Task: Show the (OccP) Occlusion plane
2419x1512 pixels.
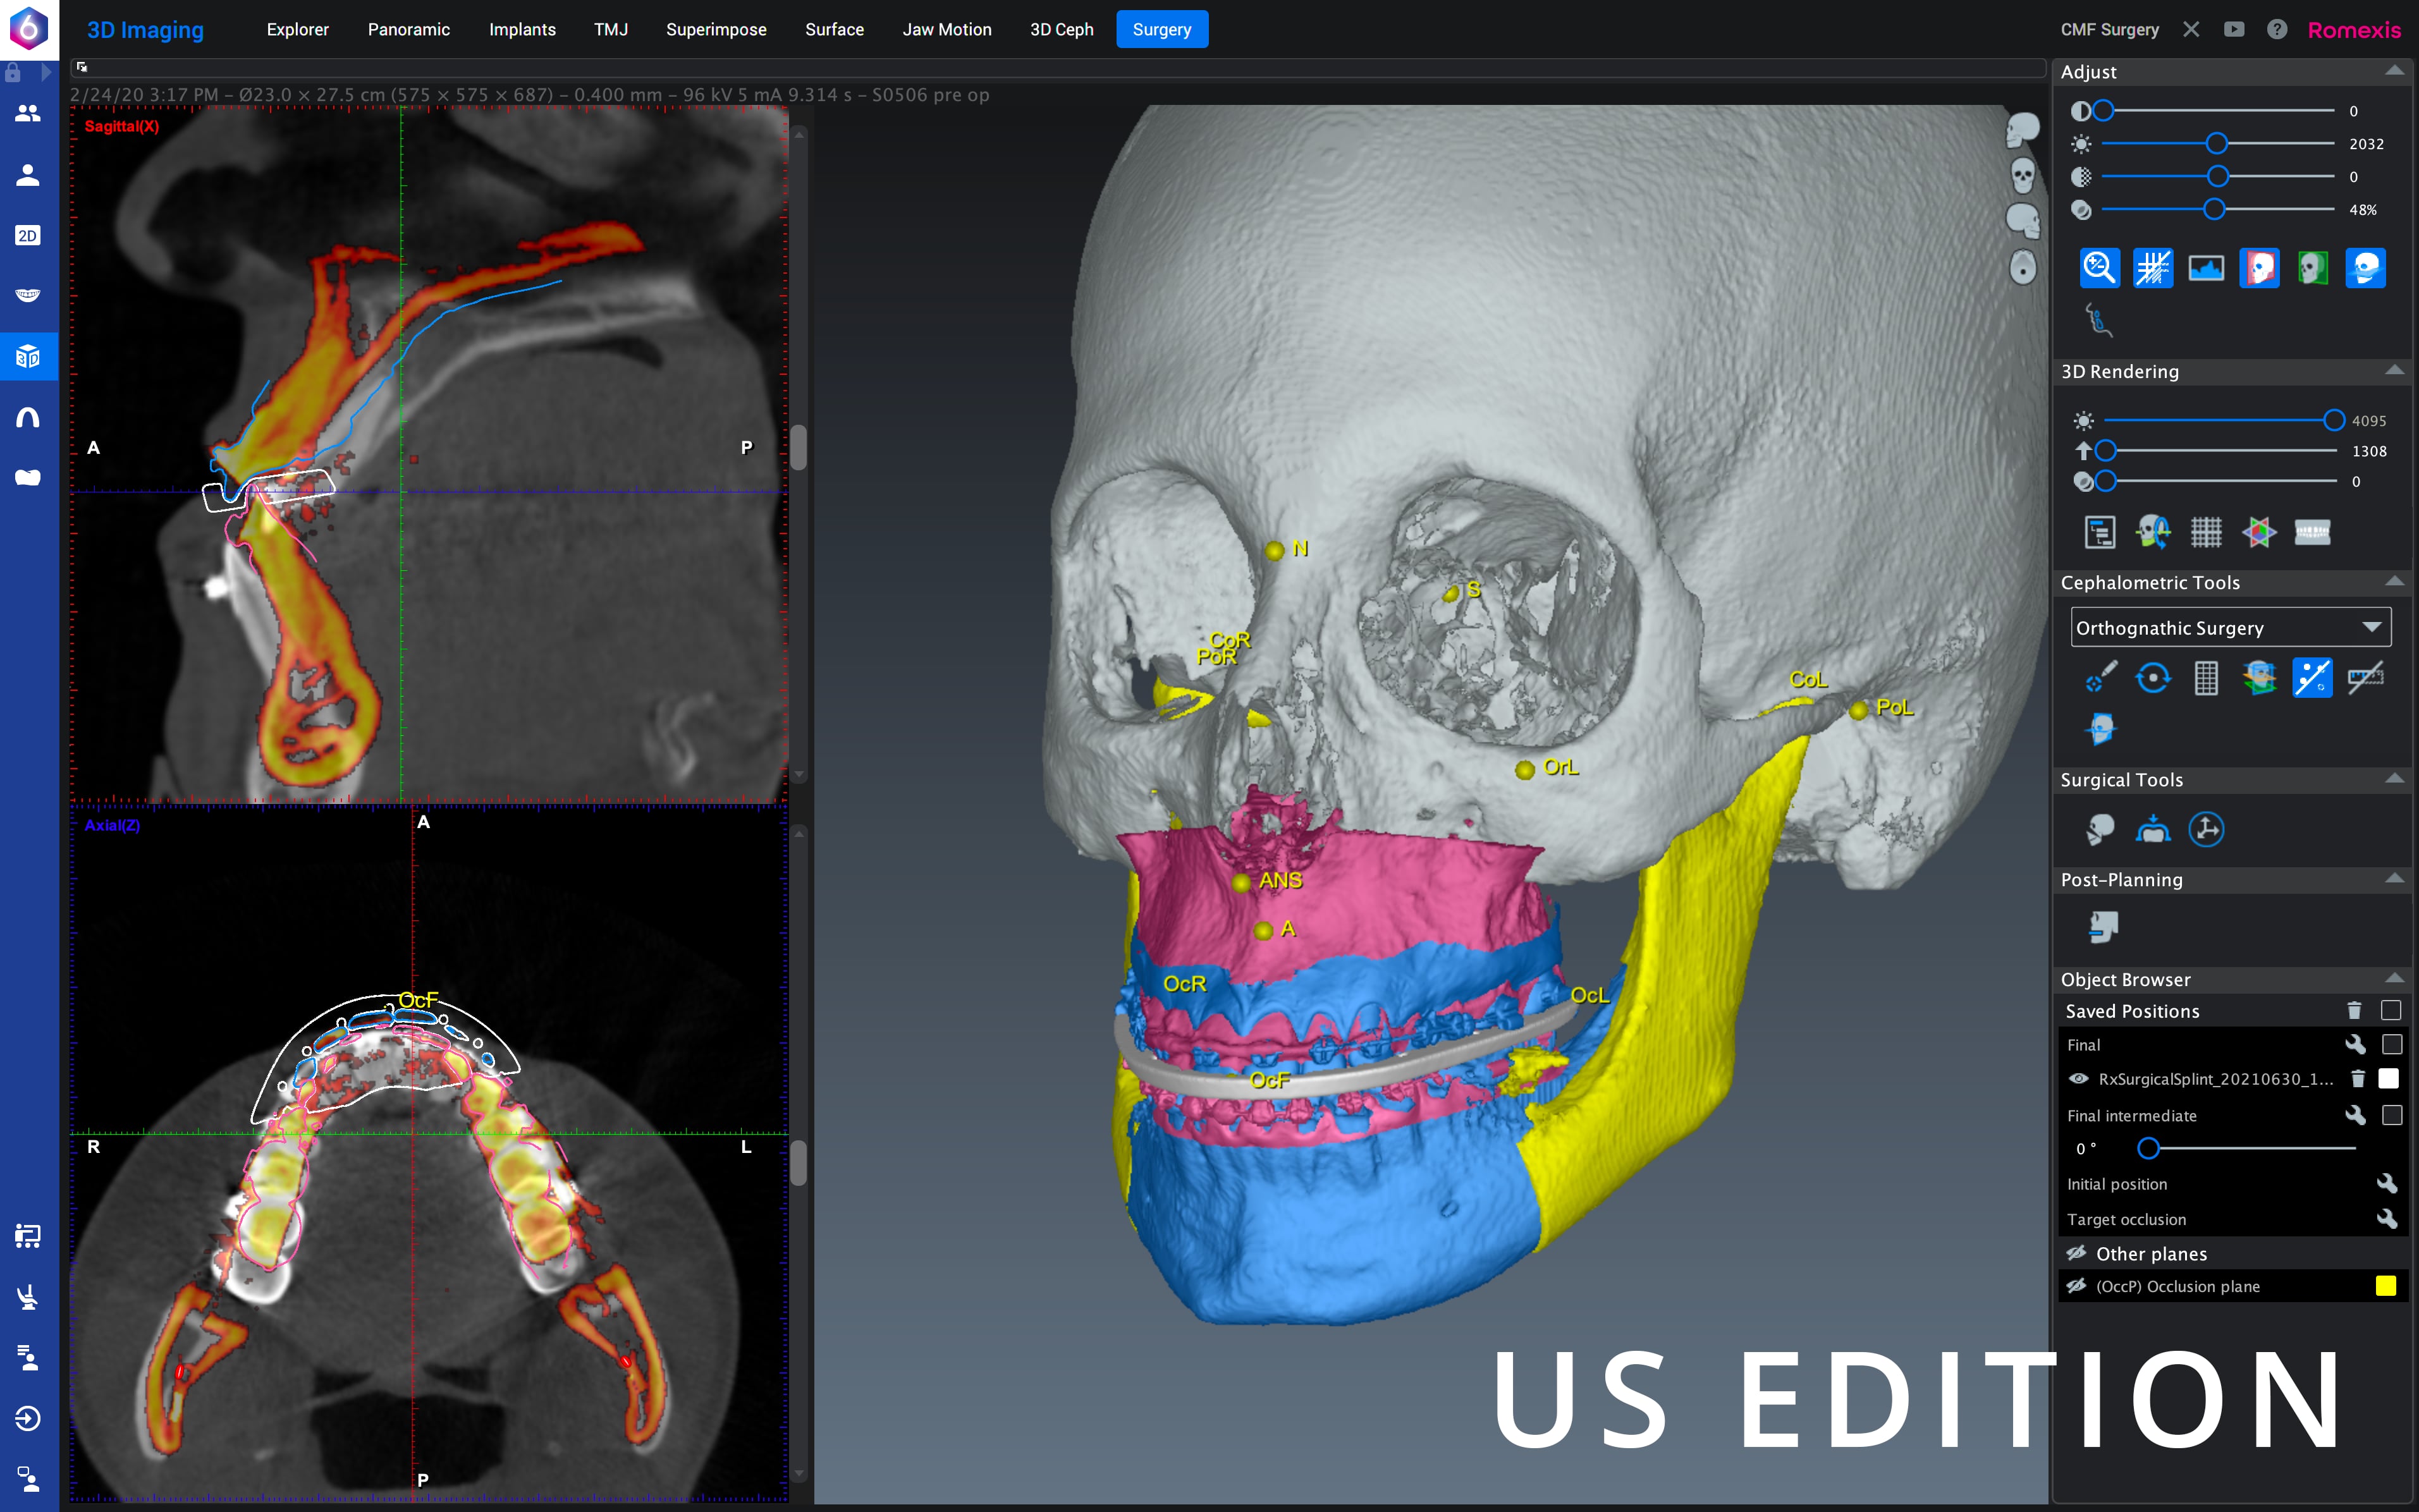Action: coord(2077,1287)
